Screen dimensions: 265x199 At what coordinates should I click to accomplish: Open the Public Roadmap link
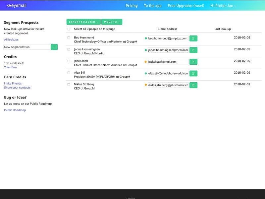click(x=15, y=110)
